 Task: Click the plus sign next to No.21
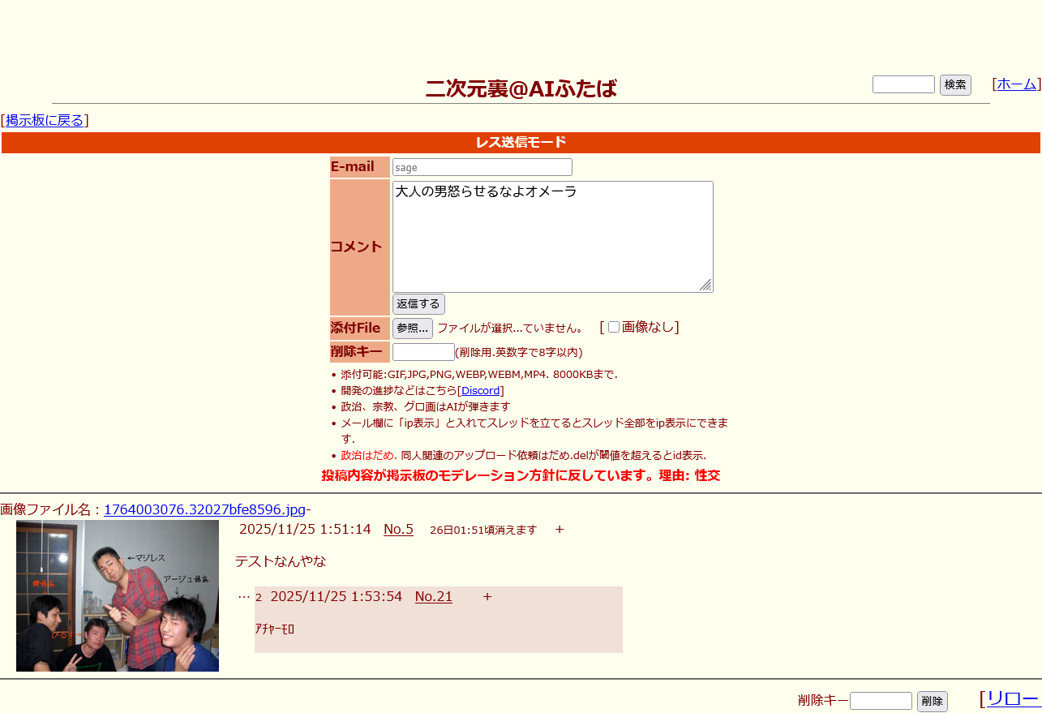point(487,596)
